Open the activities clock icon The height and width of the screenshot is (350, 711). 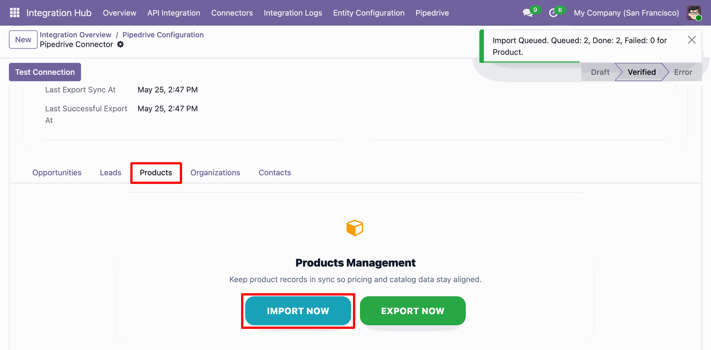pos(553,13)
